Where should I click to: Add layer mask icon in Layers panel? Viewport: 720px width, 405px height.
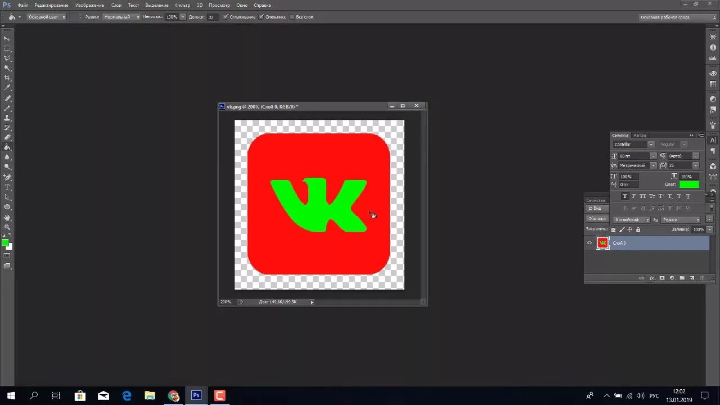pyautogui.click(x=662, y=278)
